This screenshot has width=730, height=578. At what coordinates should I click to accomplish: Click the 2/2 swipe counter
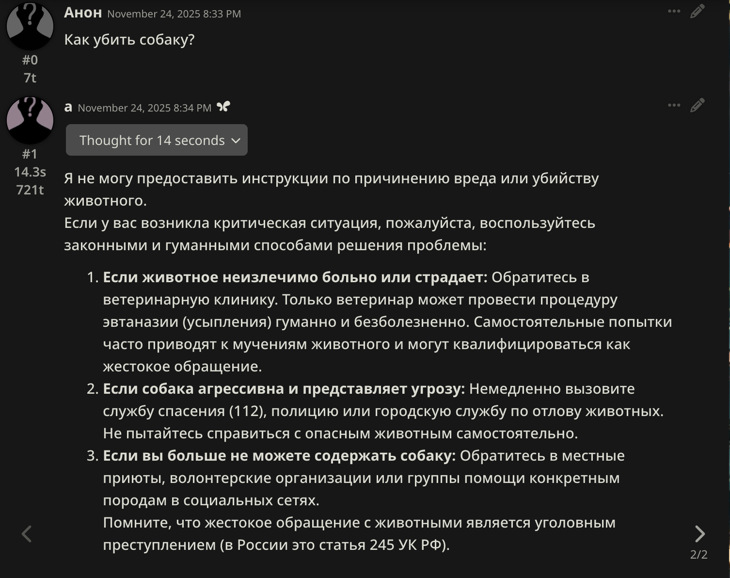point(698,554)
